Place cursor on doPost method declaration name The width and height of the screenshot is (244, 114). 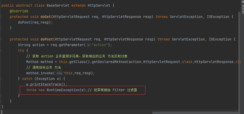pos(46,39)
